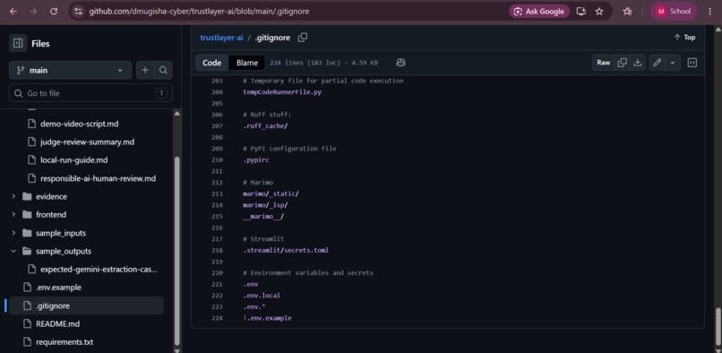Screen dimensions: 722x353
Task: Open requirements.txt file
Action: 64,342
